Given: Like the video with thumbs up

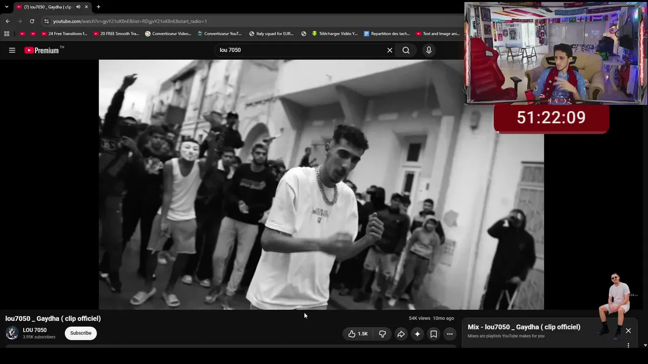Looking at the screenshot, I should tap(358, 334).
